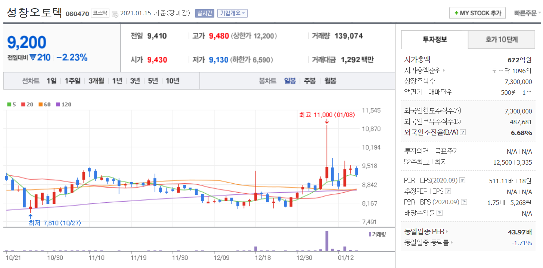Select the 투자정보 tab
Viewport: 543px width, 268px height.
435,40
